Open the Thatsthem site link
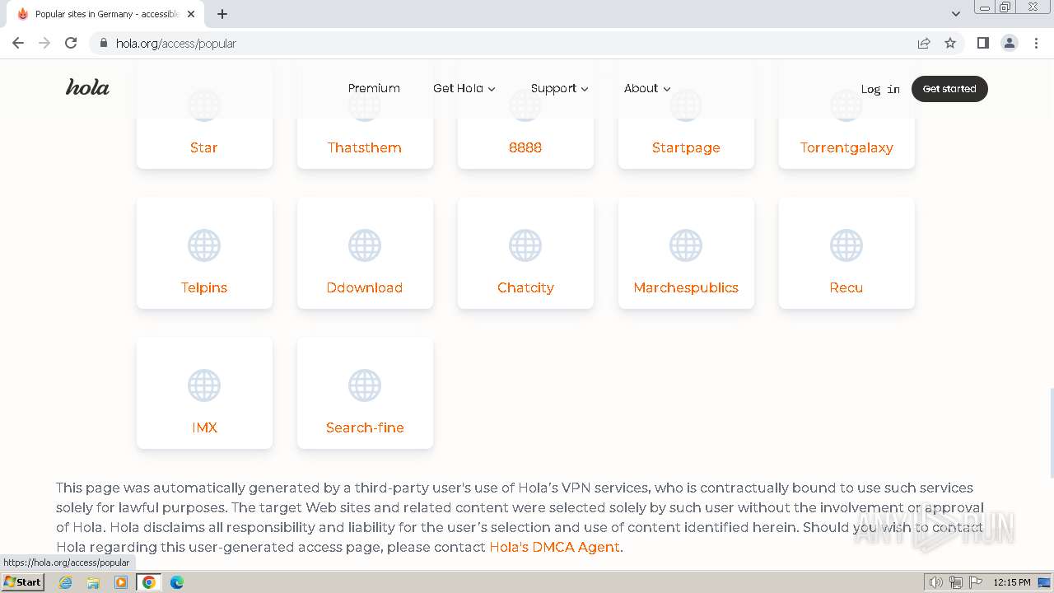This screenshot has width=1054, height=593. coord(365,147)
